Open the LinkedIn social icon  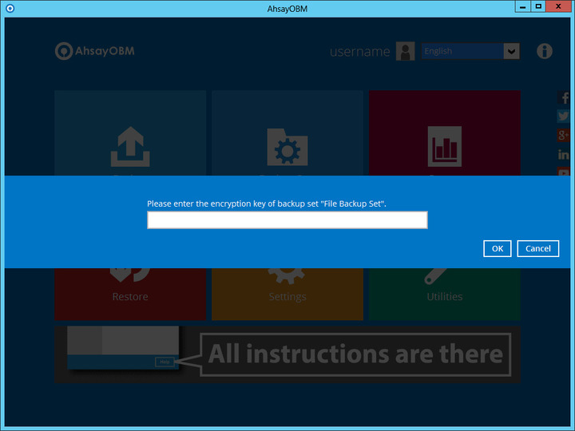tap(564, 154)
